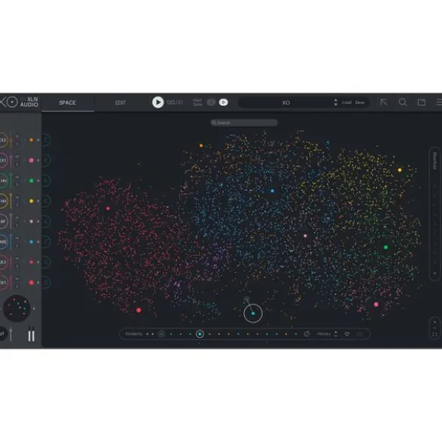Click the 120.00 tempo value
The width and height of the screenshot is (442, 442).
pos(175,102)
